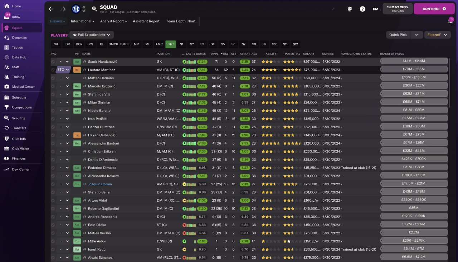The height and width of the screenshot is (262, 458).
Task: Open the arrow dropdown beside Quick Pick
Action: click(416, 35)
